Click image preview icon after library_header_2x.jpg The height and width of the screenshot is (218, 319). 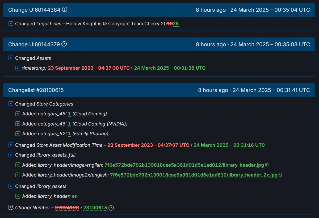pos(280,175)
